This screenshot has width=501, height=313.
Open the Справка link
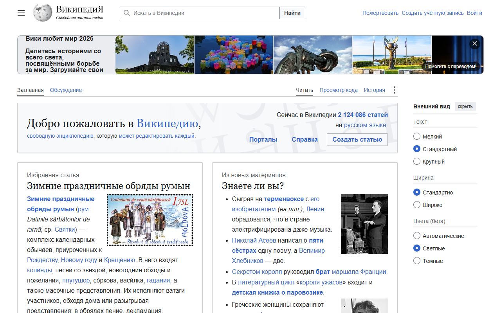(x=305, y=140)
